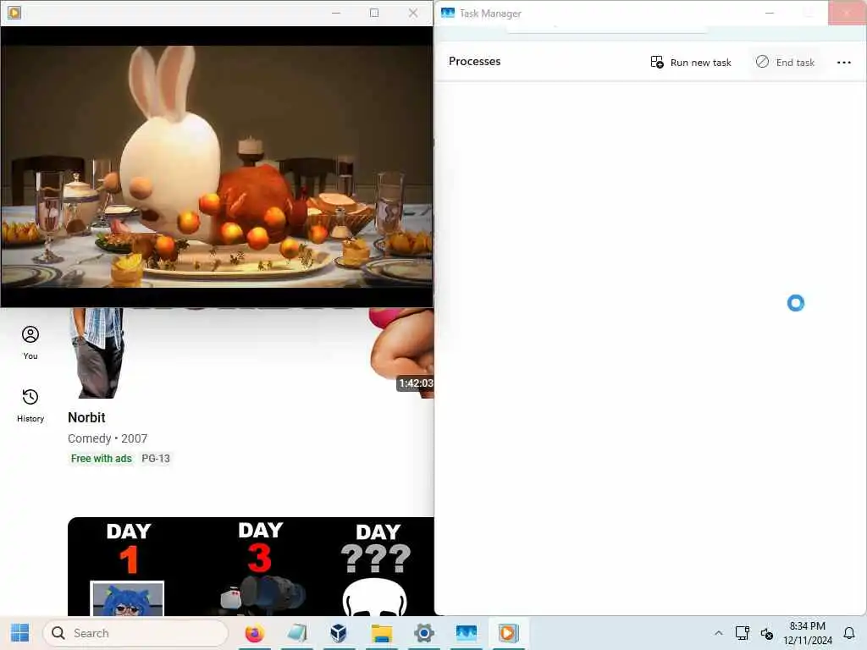Image resolution: width=867 pixels, height=650 pixels.
Task: Open the Norbit movie title link
Action: point(87,417)
